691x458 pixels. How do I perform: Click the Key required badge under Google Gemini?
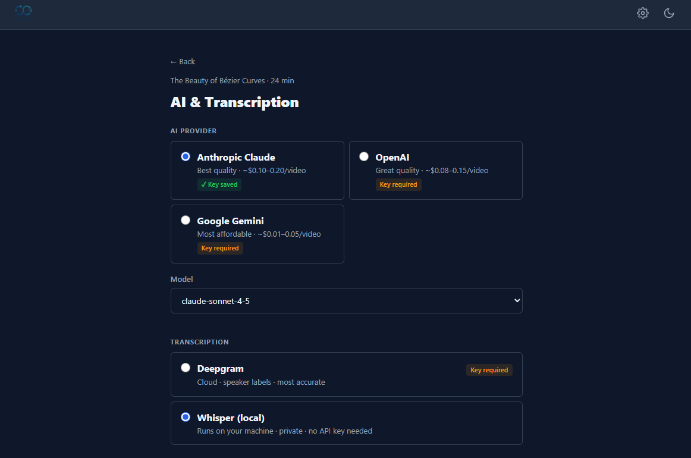(220, 248)
